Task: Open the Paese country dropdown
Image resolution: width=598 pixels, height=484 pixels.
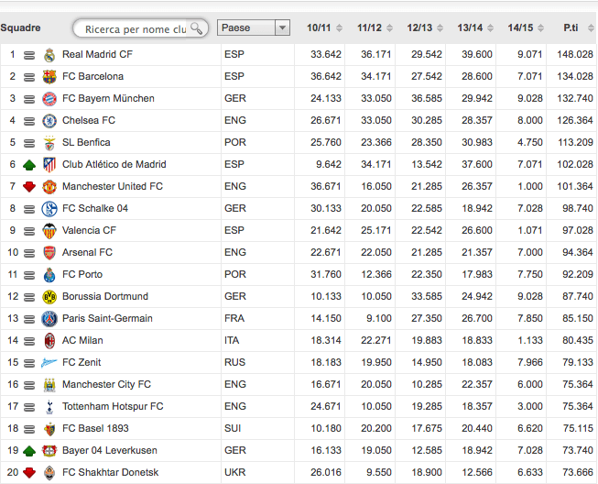Action: [254, 27]
